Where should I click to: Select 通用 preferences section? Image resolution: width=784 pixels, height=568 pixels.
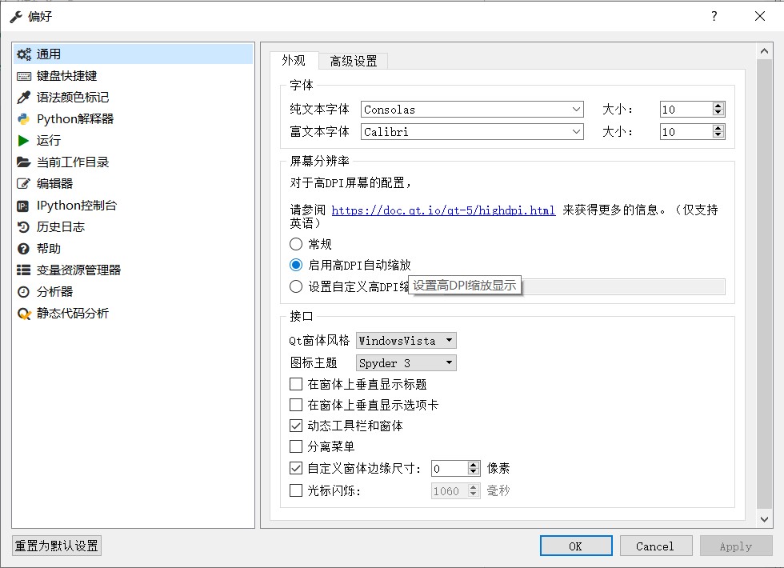click(133, 54)
